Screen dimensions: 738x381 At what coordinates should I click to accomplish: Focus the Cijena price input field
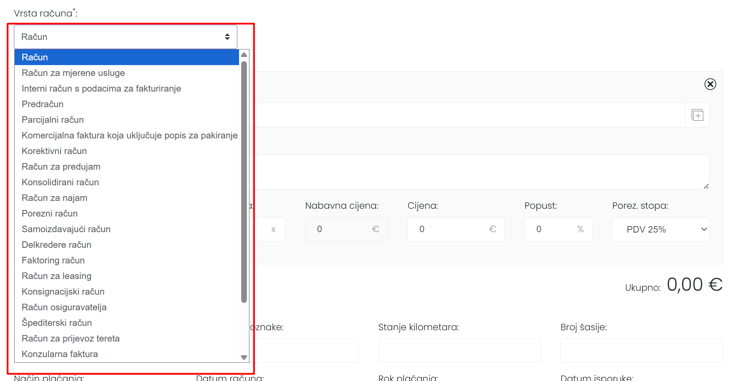point(456,229)
